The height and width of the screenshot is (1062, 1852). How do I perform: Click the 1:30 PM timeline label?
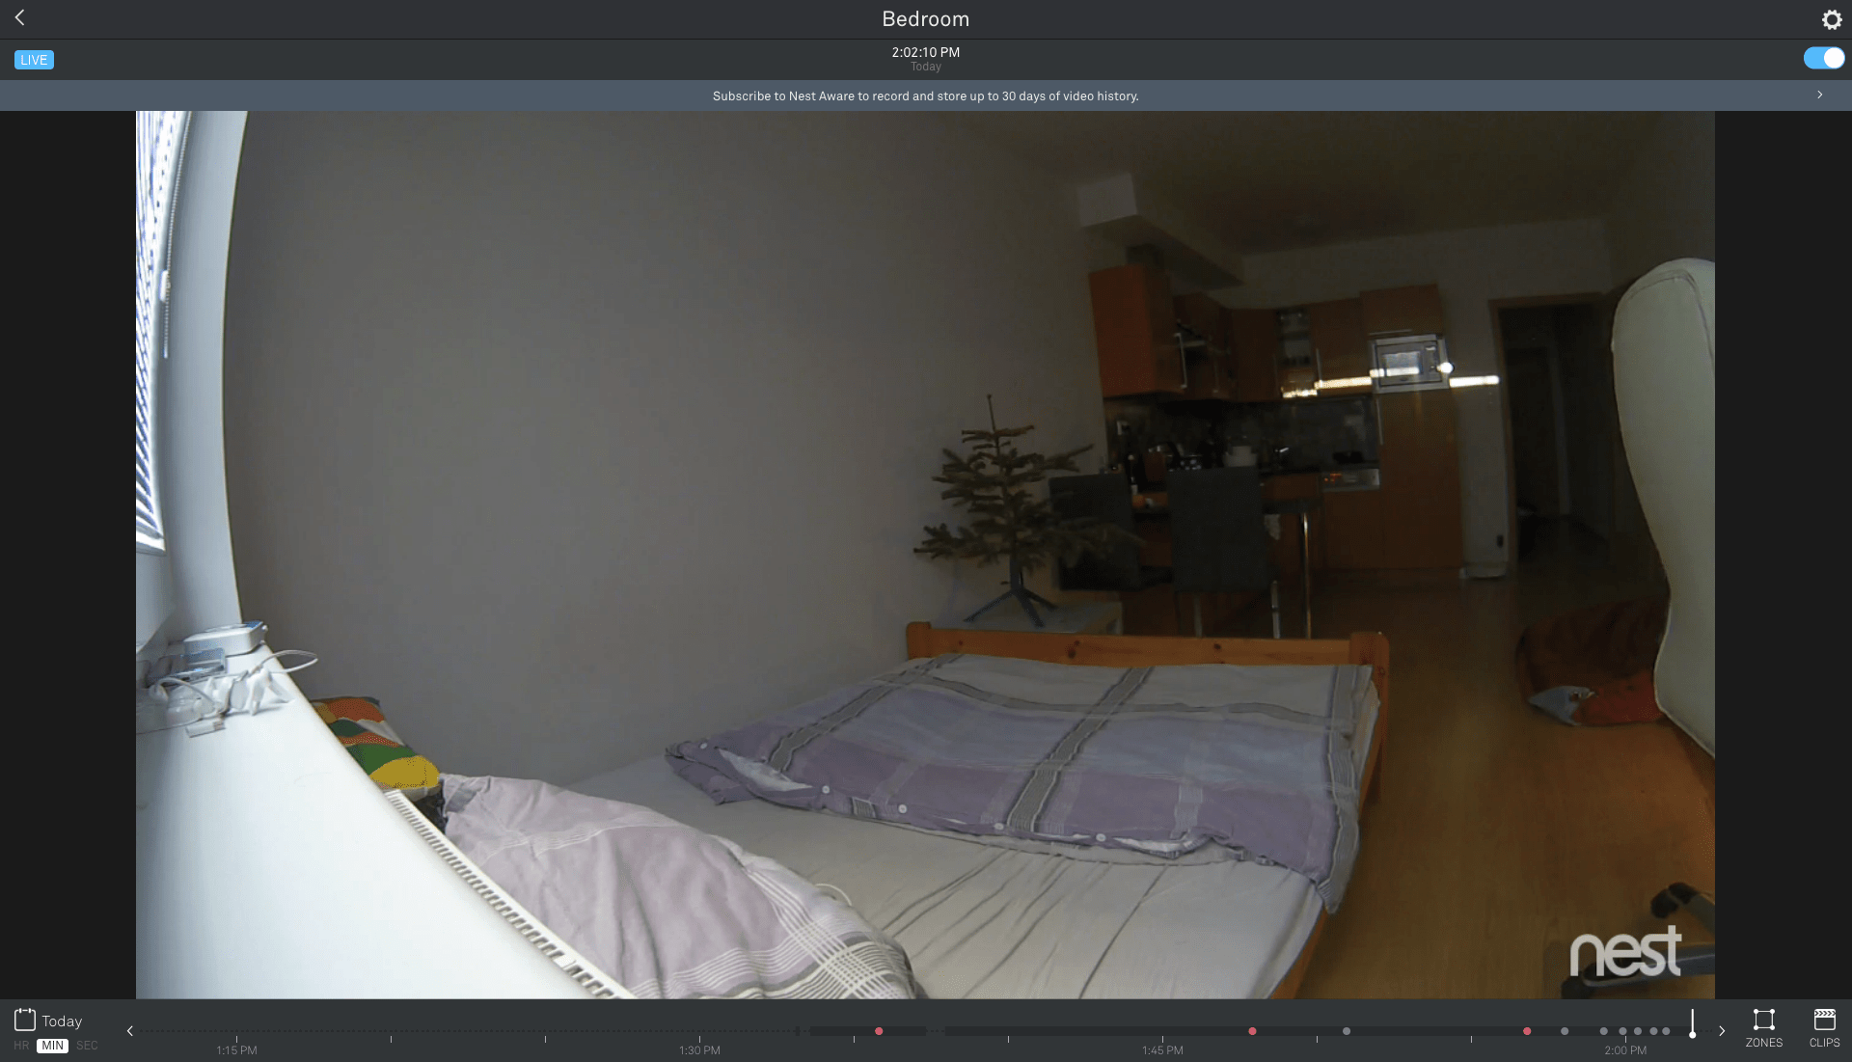click(x=699, y=1050)
